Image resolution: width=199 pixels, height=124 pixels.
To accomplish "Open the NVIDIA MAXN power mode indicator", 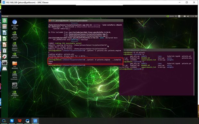I will tap(170, 16).
